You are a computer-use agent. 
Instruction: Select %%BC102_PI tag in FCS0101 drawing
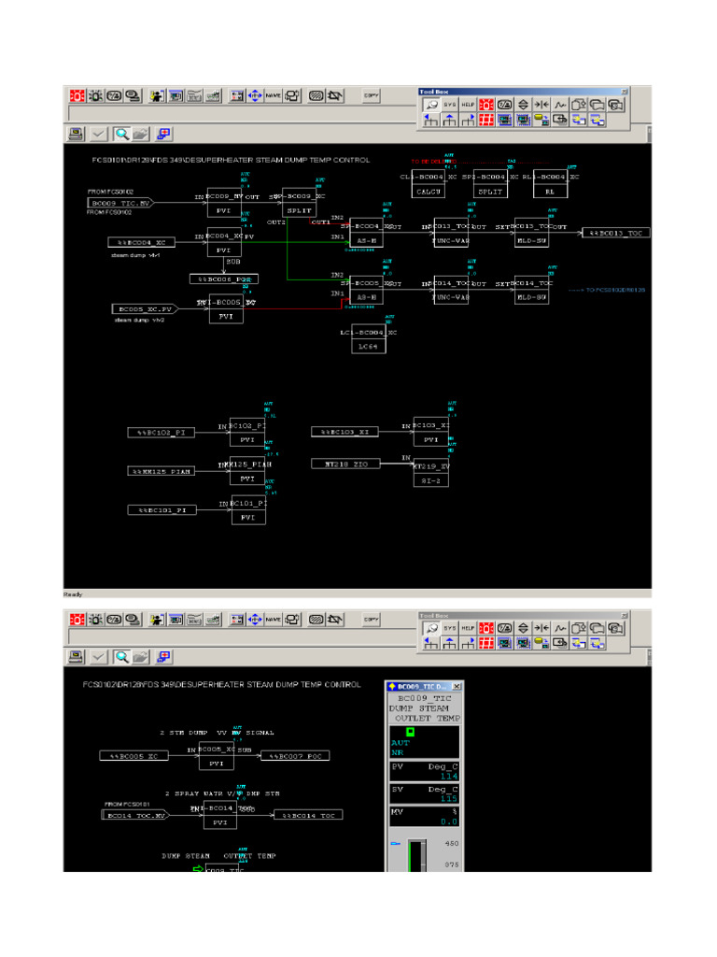pos(161,432)
